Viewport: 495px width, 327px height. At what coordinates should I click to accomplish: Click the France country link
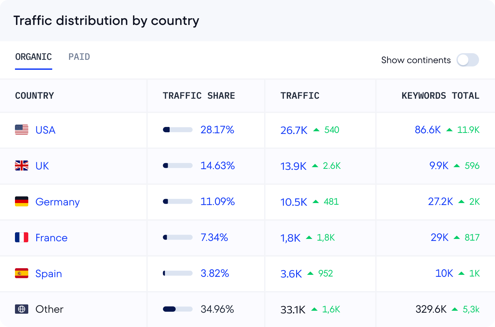click(52, 238)
